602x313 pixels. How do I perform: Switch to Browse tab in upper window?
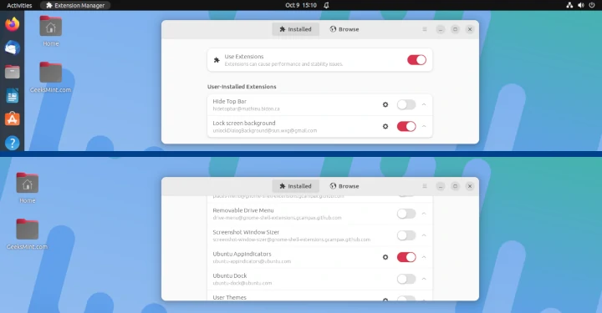[x=344, y=29]
